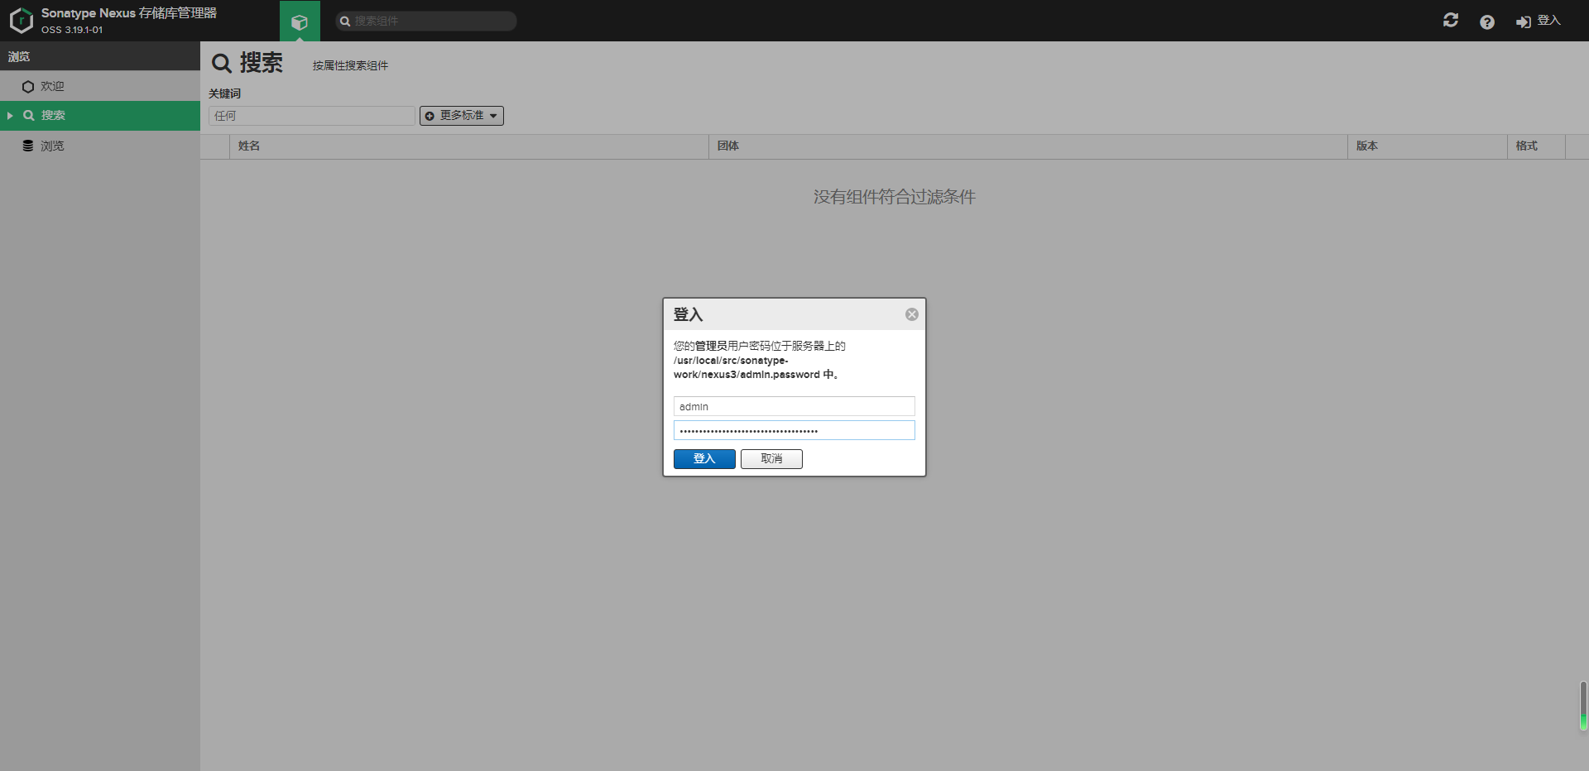
Task: Click the database icon next to 浏览
Action: pos(28,146)
